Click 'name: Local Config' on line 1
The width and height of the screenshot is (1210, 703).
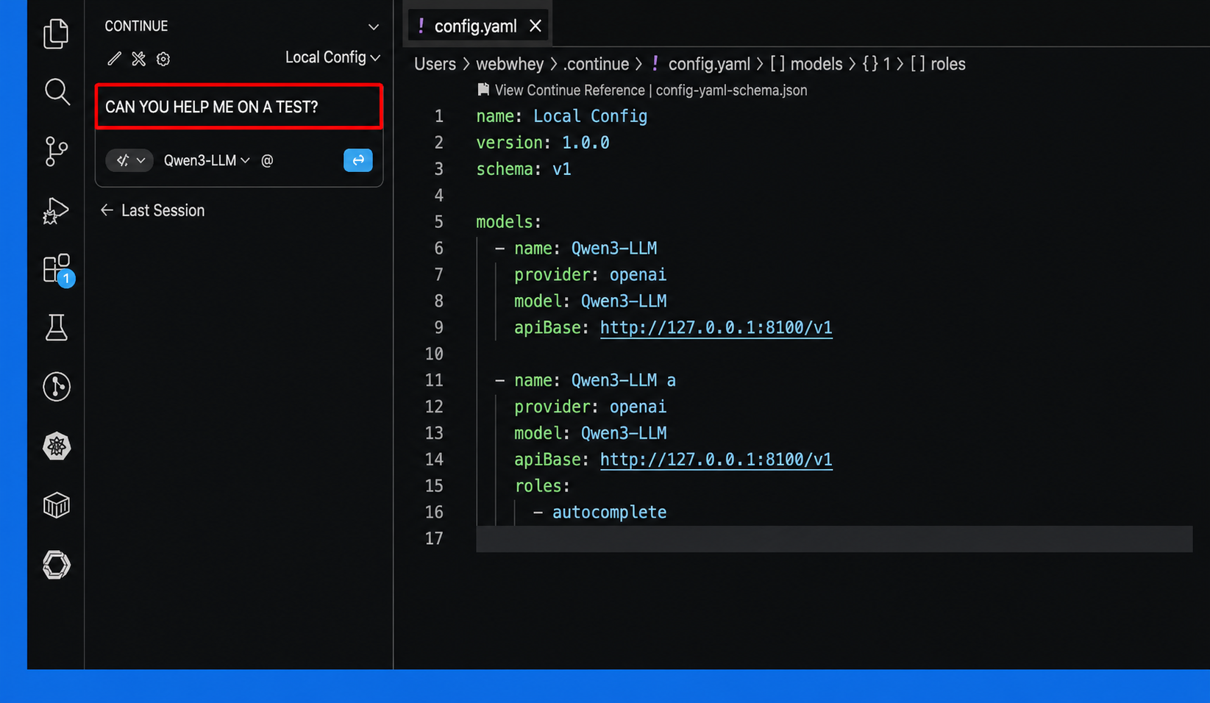click(x=561, y=116)
